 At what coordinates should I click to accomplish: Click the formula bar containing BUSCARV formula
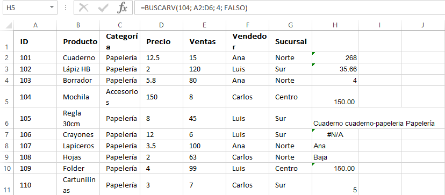[290, 8]
